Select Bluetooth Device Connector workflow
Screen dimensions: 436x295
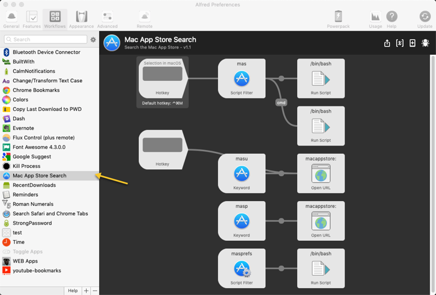tap(49, 52)
